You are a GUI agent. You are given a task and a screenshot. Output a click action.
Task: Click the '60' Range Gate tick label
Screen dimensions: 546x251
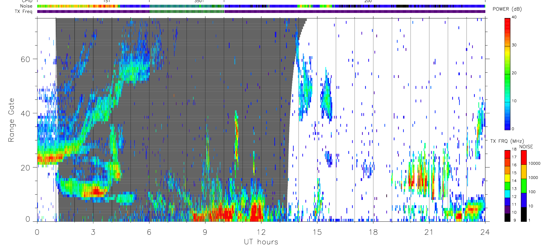(25, 59)
